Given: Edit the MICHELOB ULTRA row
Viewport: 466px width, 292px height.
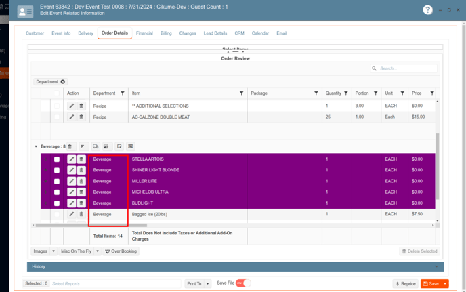Looking at the screenshot, I should pyautogui.click(x=72, y=192).
